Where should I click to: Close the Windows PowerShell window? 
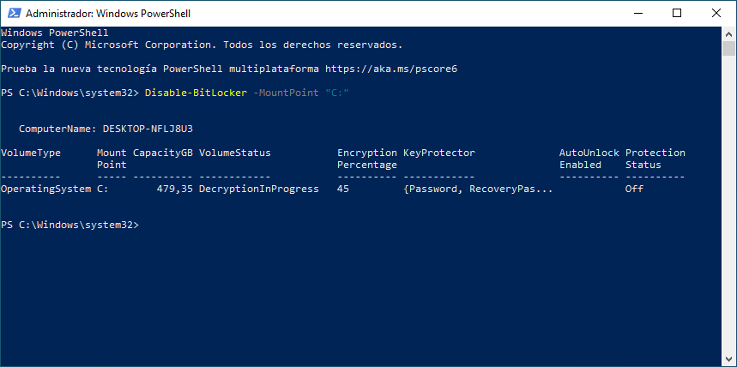click(716, 13)
